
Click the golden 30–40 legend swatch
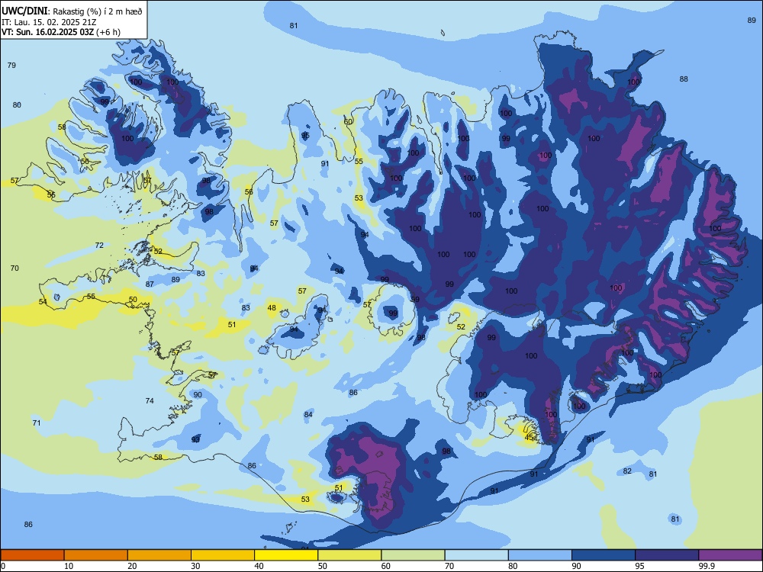coord(223,555)
